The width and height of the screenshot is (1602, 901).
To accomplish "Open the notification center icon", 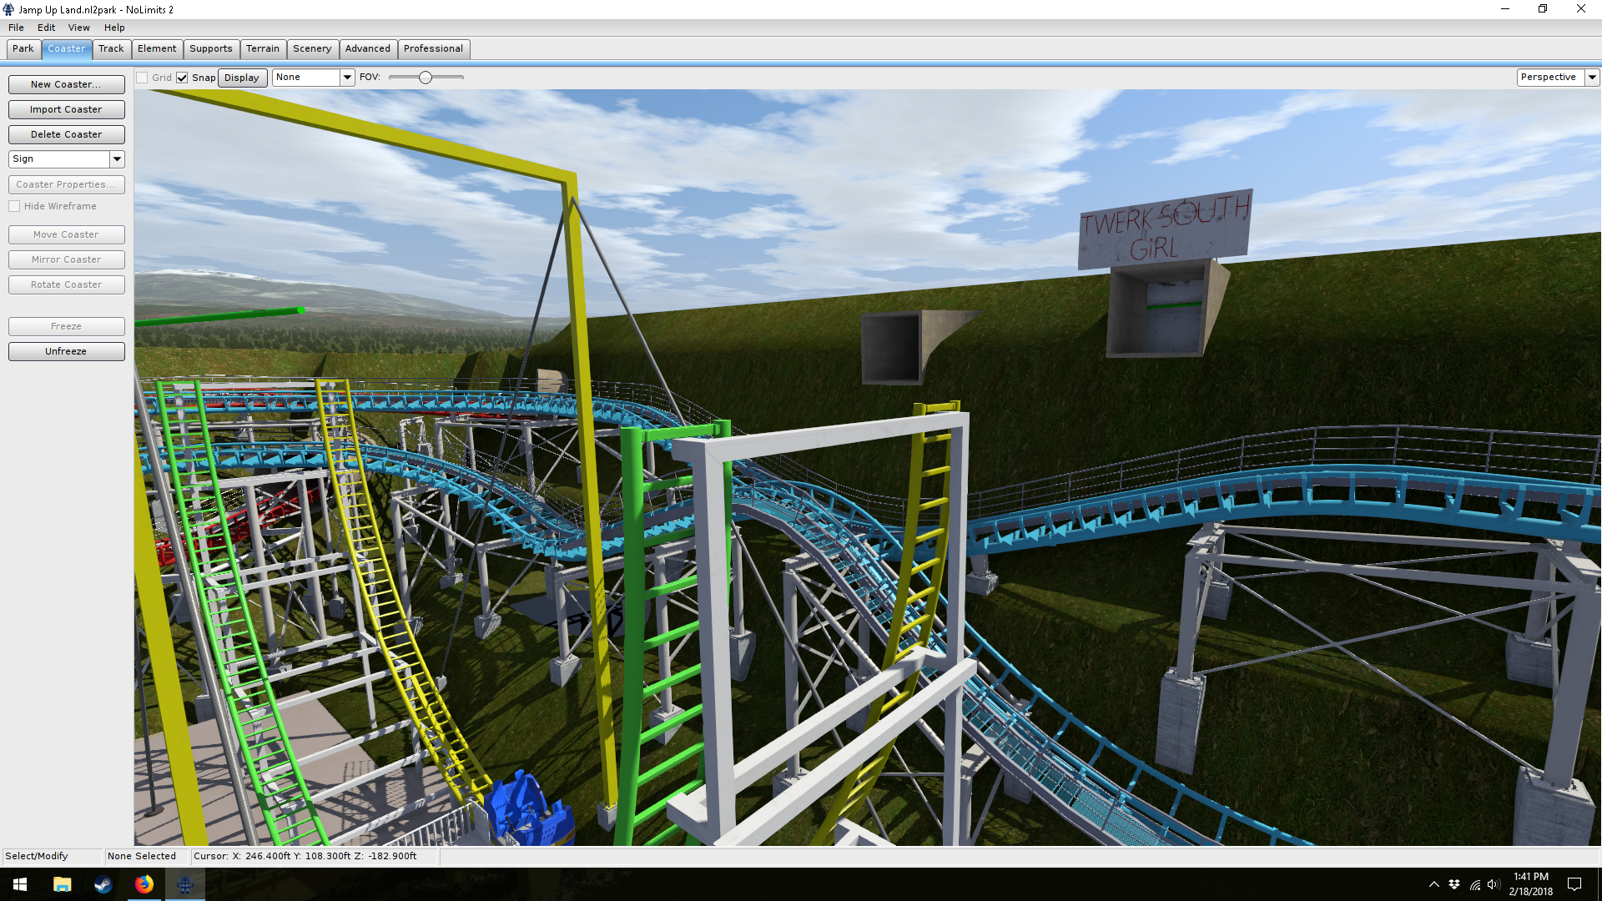I will tap(1574, 884).
